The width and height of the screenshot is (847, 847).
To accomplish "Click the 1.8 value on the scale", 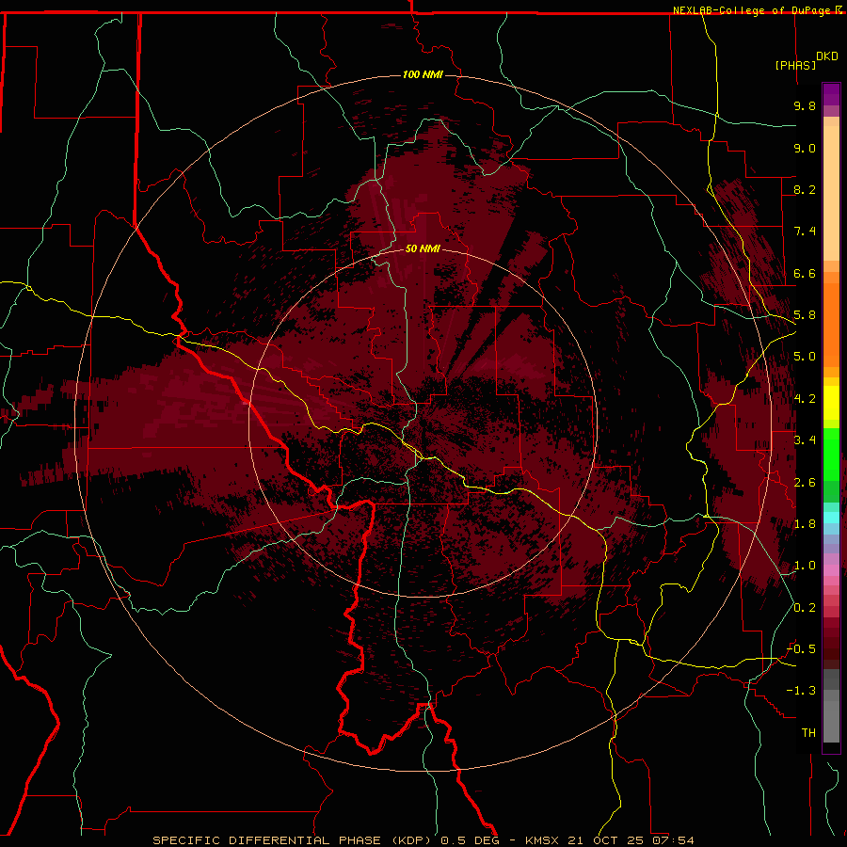I will pyautogui.click(x=805, y=524).
